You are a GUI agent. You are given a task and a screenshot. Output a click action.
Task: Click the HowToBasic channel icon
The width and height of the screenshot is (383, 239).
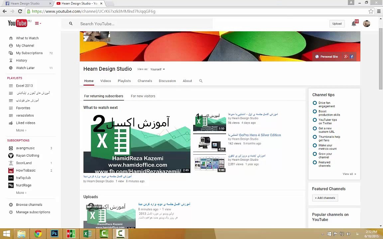tap(11, 171)
